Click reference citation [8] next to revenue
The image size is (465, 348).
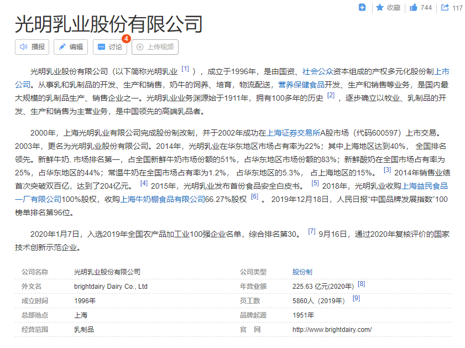361,284
